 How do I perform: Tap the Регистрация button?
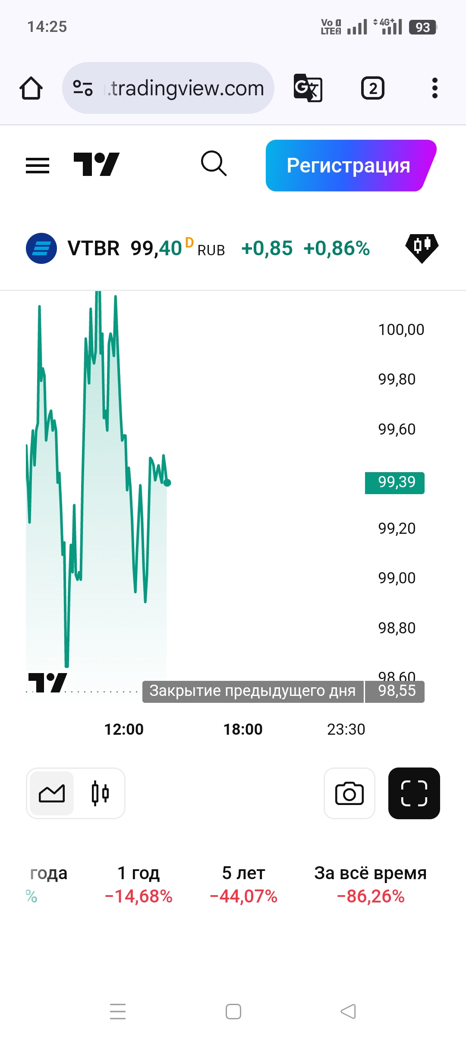[349, 166]
